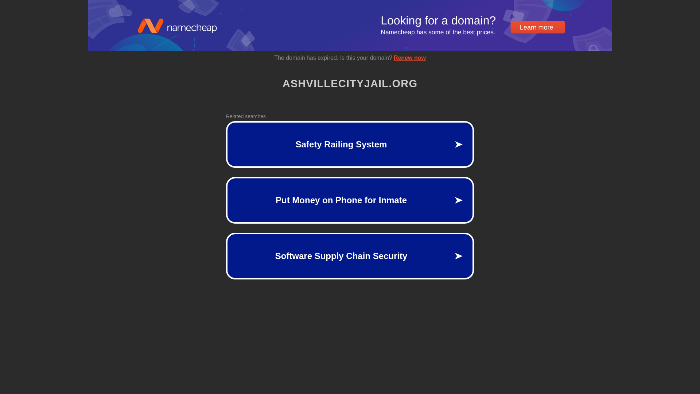Open the Renew now link
Screen dimensions: 700x394
(x=409, y=58)
